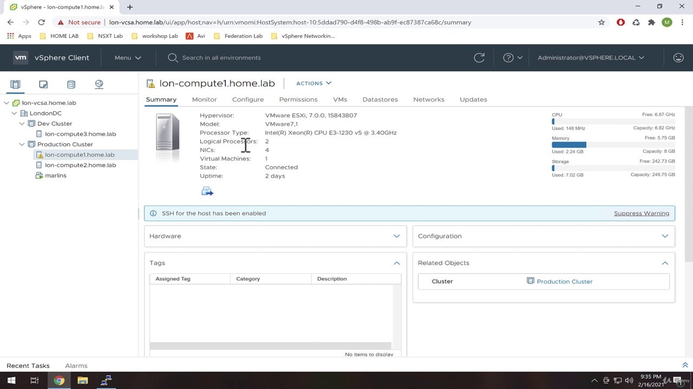The height and width of the screenshot is (389, 693).
Task: Collapse the Related Objects panel
Action: click(x=665, y=263)
